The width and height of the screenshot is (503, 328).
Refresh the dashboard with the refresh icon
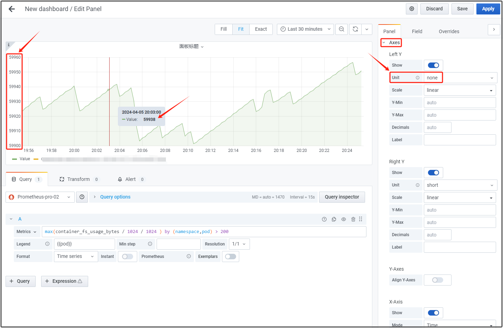click(x=355, y=29)
